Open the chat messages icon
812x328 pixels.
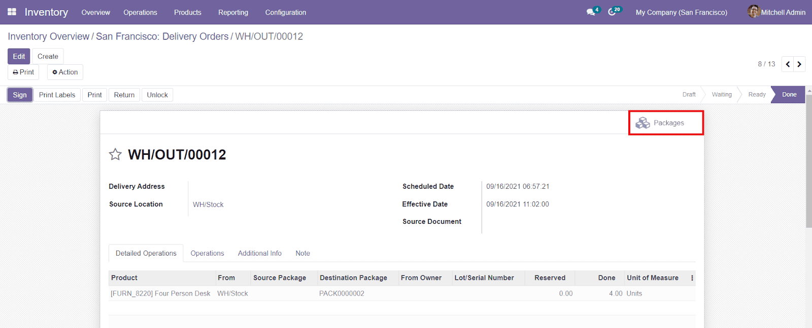pyautogui.click(x=591, y=12)
